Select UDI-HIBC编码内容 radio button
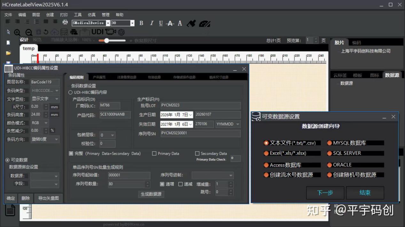 [x=71, y=92]
